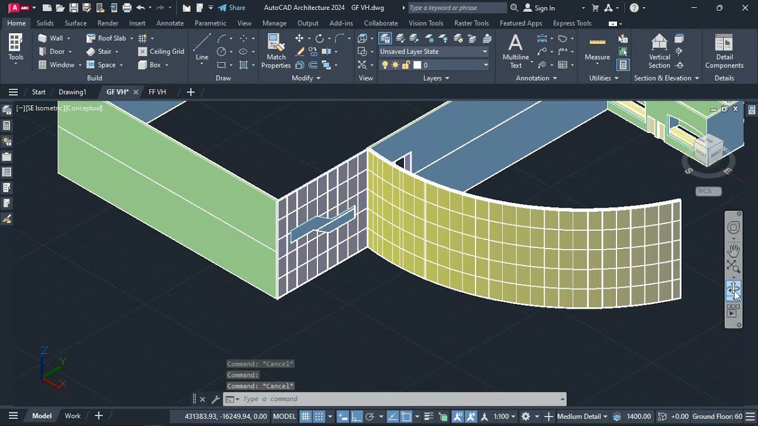Expand the Layers panel
The image size is (758, 426).
click(x=436, y=78)
